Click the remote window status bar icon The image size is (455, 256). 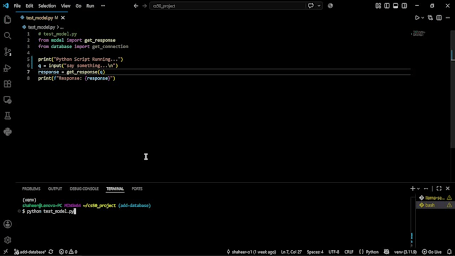pyautogui.click(x=5, y=251)
